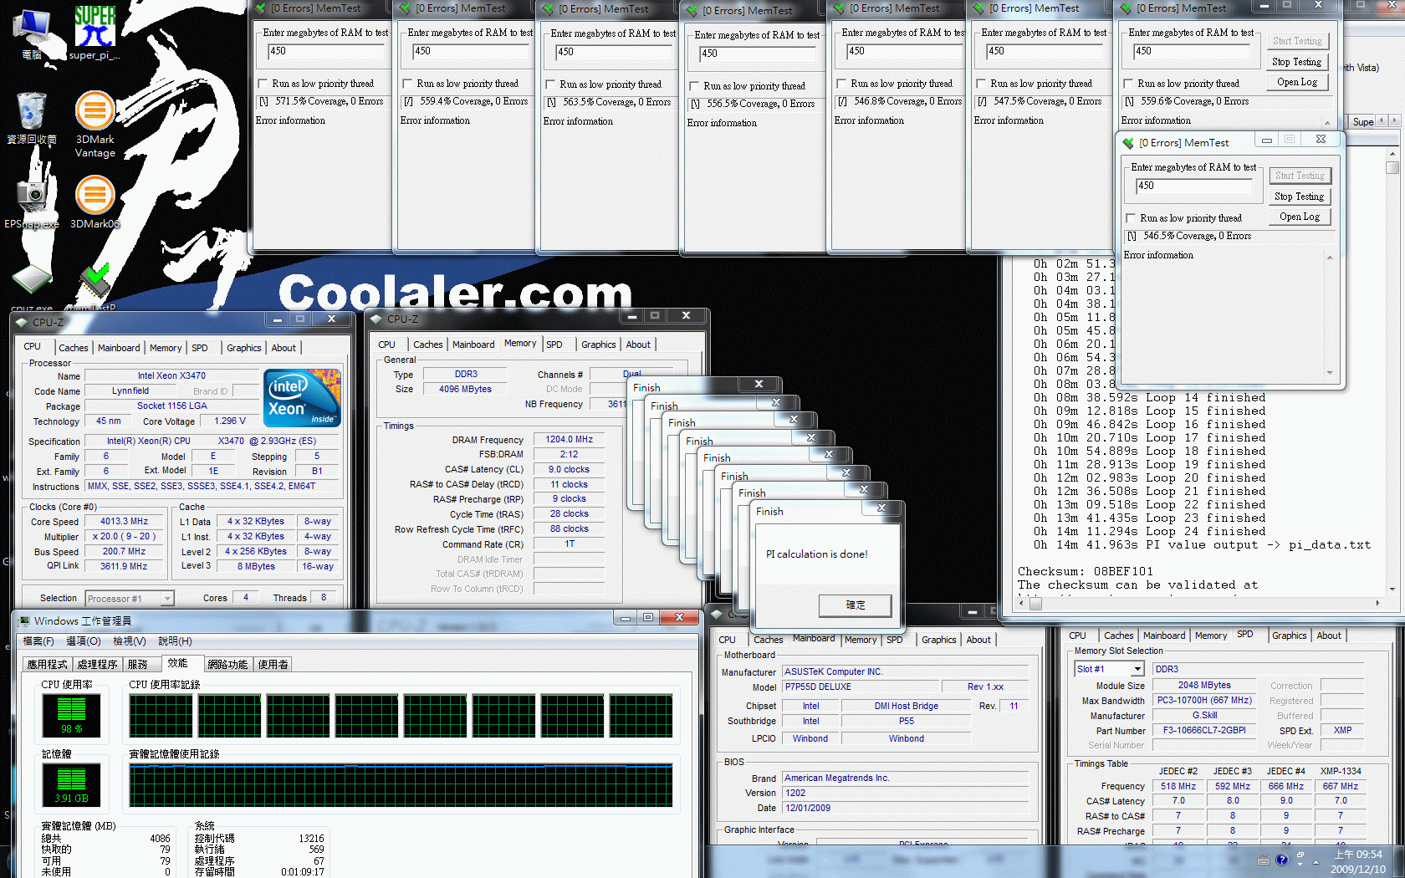Enable low priority thread in 546.5% MemTest window
The width and height of the screenshot is (1405, 878).
tap(1132, 218)
